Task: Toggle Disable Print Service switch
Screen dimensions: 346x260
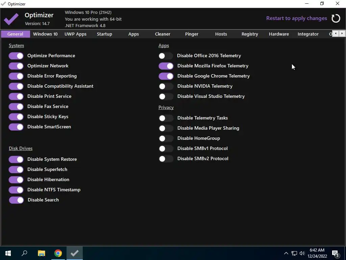Action: tap(16, 96)
